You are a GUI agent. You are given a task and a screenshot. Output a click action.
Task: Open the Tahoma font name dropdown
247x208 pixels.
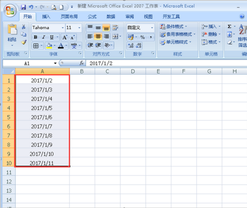(x=63, y=28)
